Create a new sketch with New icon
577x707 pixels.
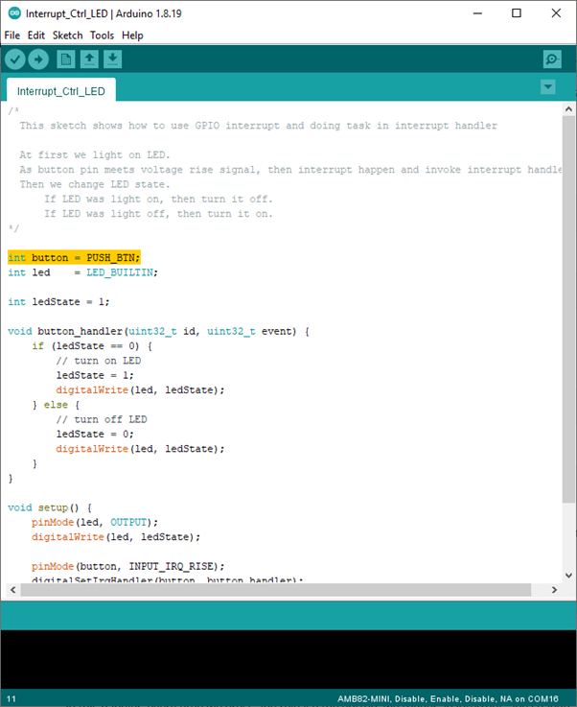tap(65, 59)
